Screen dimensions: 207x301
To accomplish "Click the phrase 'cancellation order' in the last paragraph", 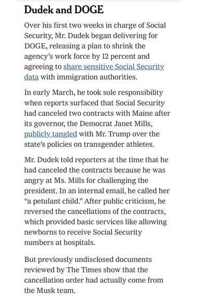I will (x=54, y=280).
